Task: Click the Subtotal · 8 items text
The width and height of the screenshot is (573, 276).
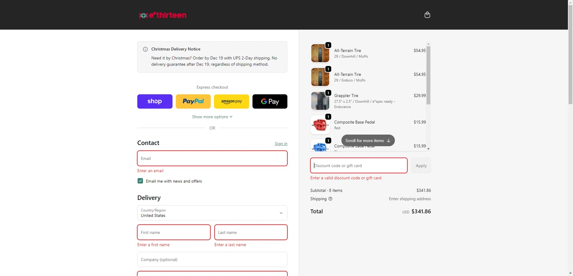Action: (326, 190)
